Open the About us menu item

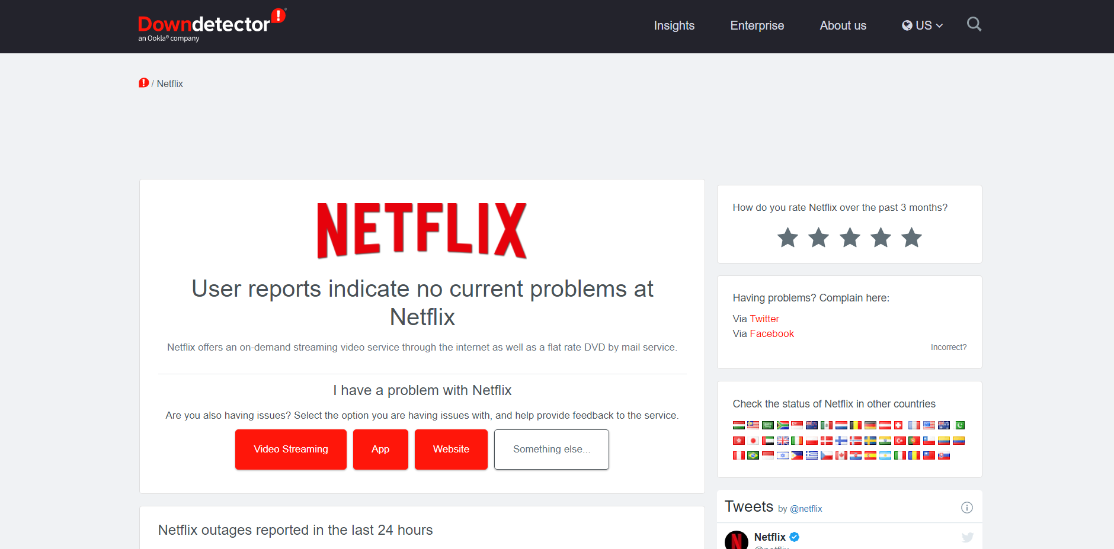[x=843, y=25]
